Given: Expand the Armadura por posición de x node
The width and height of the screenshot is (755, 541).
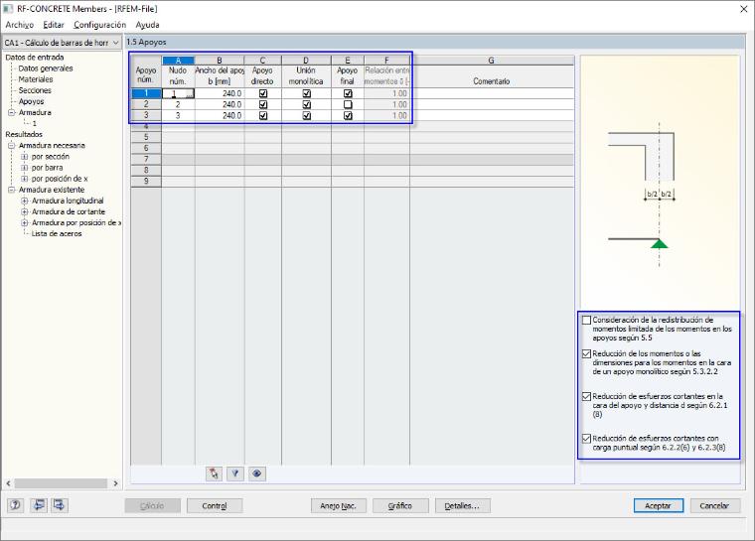Looking at the screenshot, I should pos(24,222).
